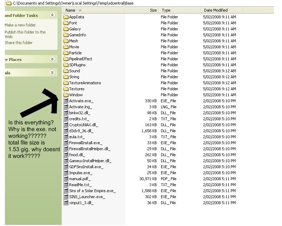Click the 302 KB size value
Screen dimensions: 282x226
tap(151, 197)
